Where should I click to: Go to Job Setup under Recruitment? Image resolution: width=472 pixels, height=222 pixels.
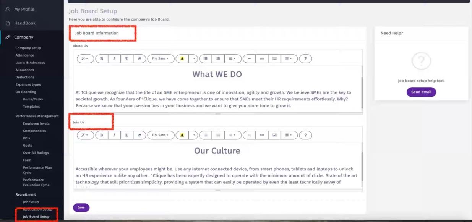pyautogui.click(x=31, y=202)
